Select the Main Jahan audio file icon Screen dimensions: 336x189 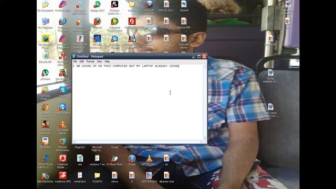(x=270, y=110)
